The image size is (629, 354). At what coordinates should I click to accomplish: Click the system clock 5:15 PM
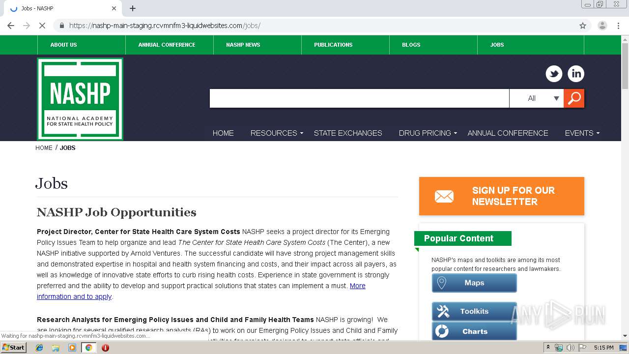[x=603, y=348]
